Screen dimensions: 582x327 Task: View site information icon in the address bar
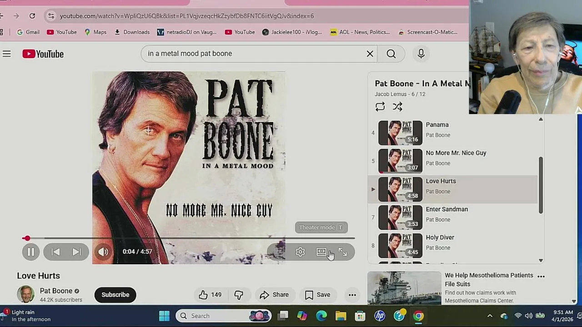(51, 16)
